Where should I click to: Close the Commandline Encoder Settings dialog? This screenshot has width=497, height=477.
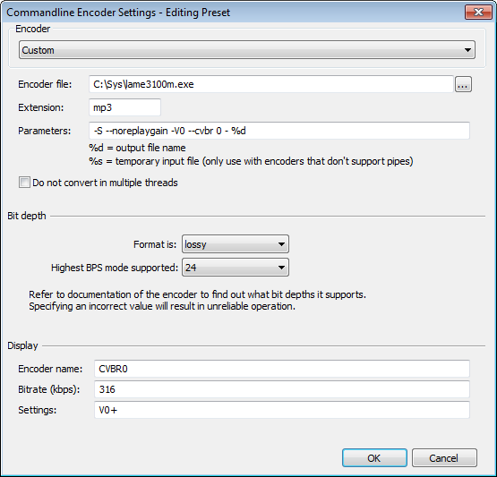[478, 13]
